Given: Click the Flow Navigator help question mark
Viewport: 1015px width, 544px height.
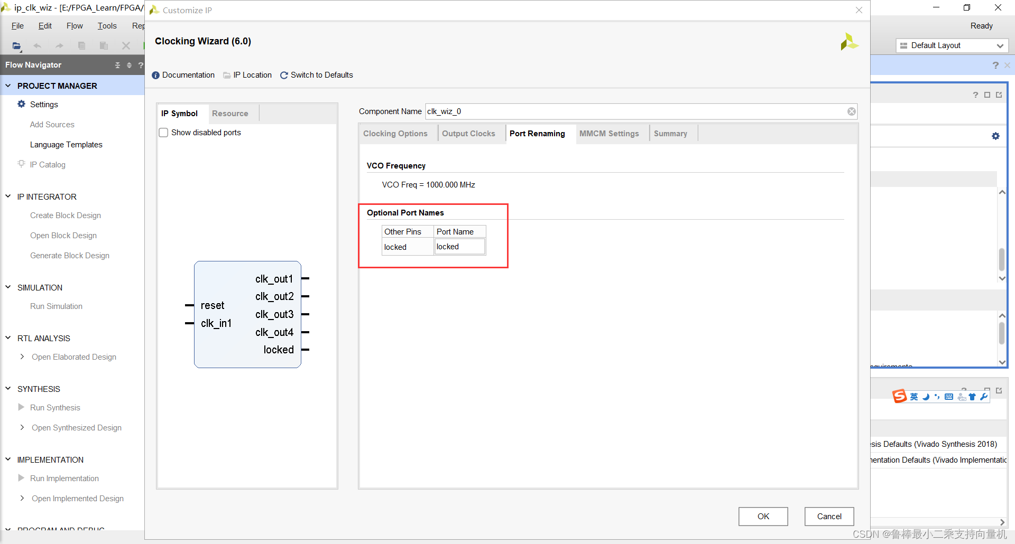Looking at the screenshot, I should tap(141, 65).
